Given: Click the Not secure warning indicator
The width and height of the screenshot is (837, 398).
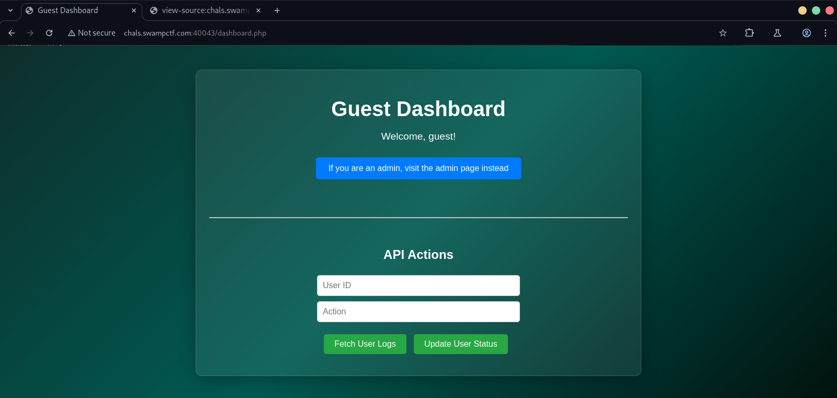Looking at the screenshot, I should coord(92,33).
